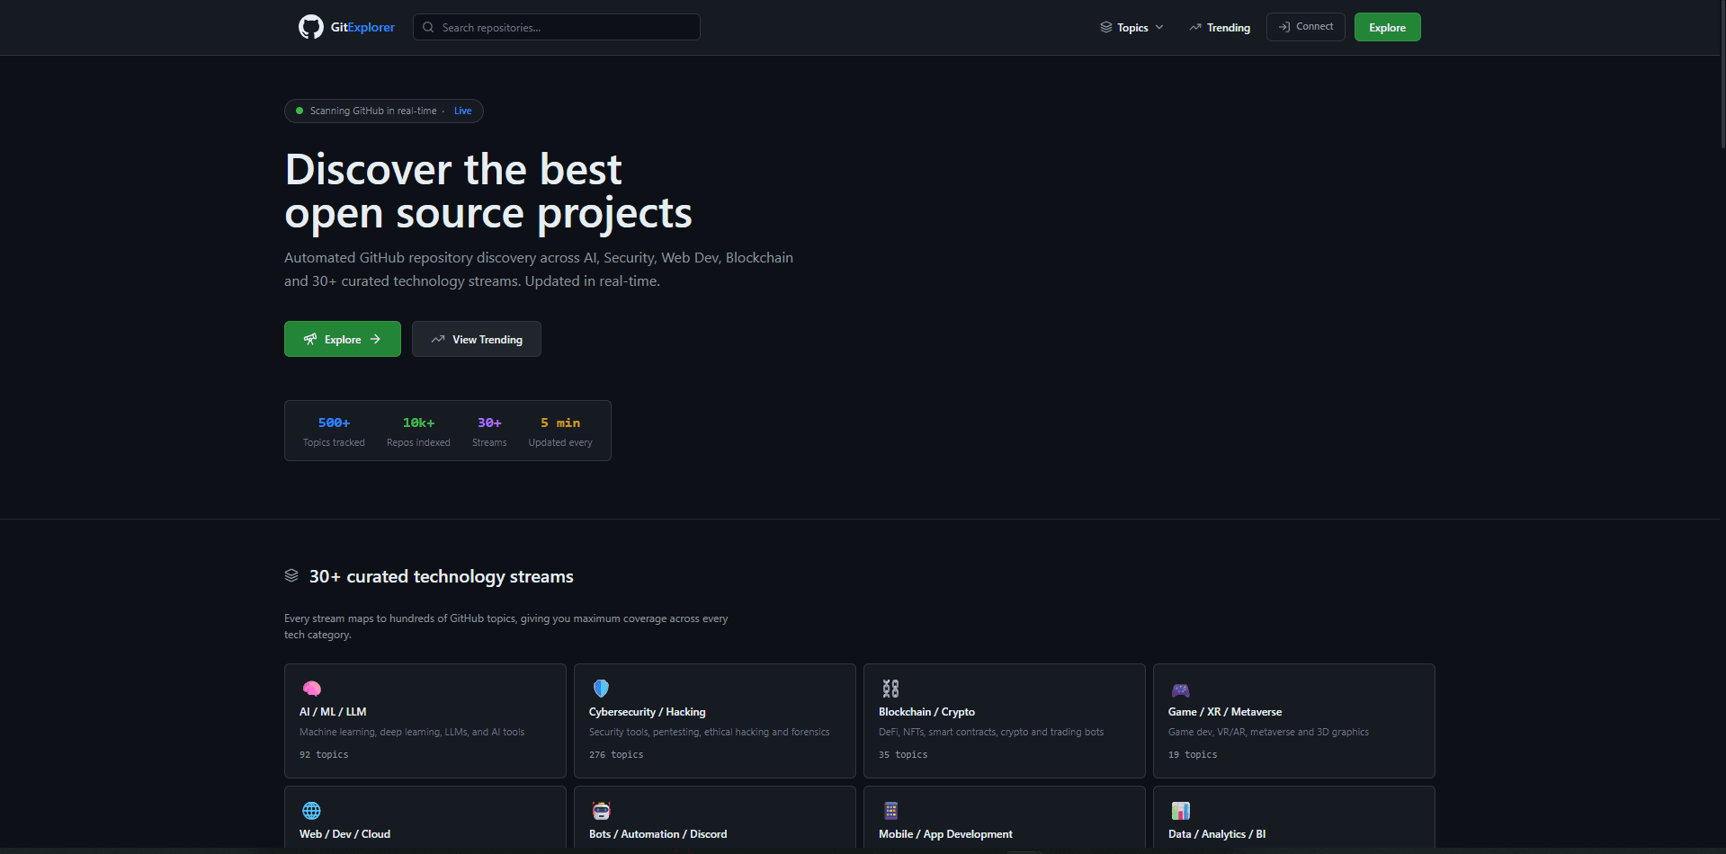Click the View Trending button

click(x=477, y=339)
